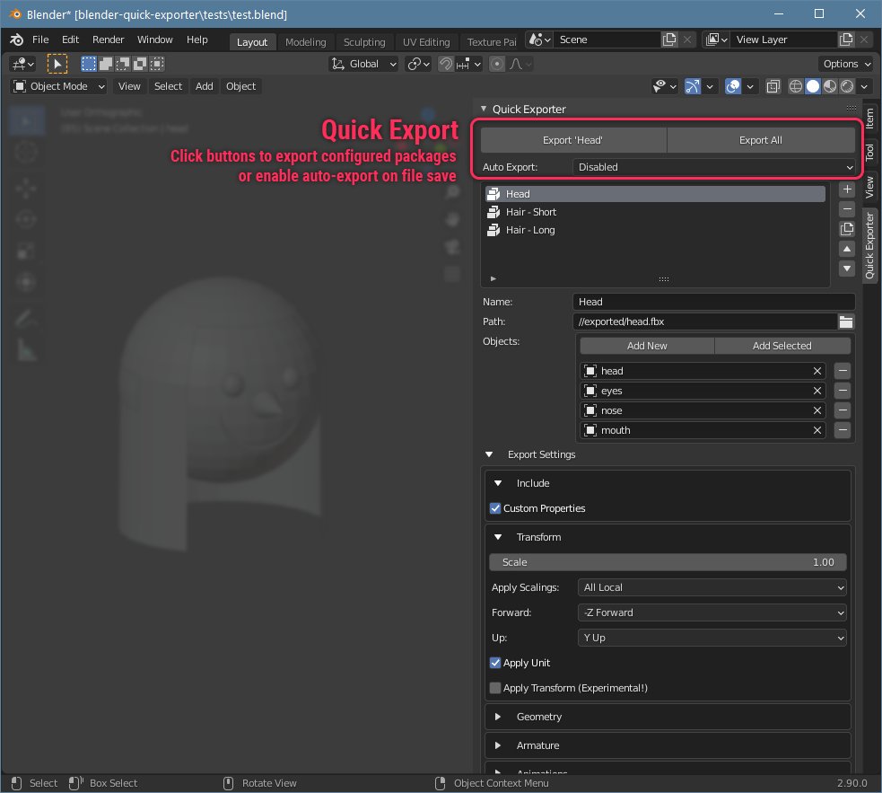Switch to wireframe shading icon

point(795,87)
